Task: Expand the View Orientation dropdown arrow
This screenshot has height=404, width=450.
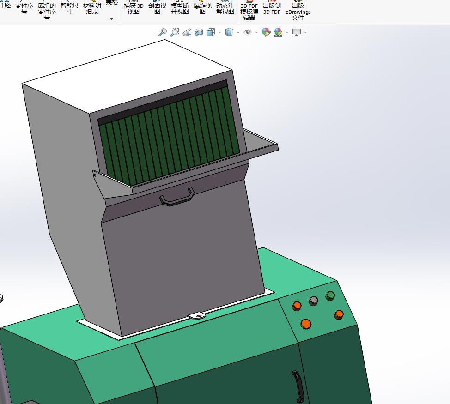Action: 220,33
